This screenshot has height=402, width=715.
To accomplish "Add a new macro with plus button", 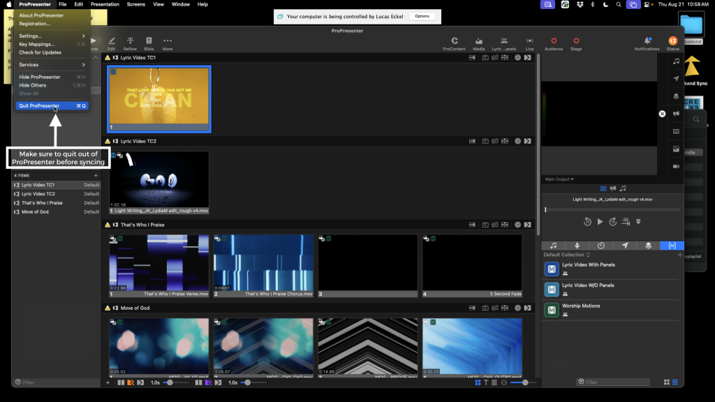I will pyautogui.click(x=679, y=255).
